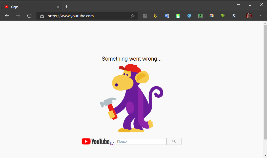Go back with the browser back arrow
The height and width of the screenshot is (158, 267).
click(x=7, y=16)
